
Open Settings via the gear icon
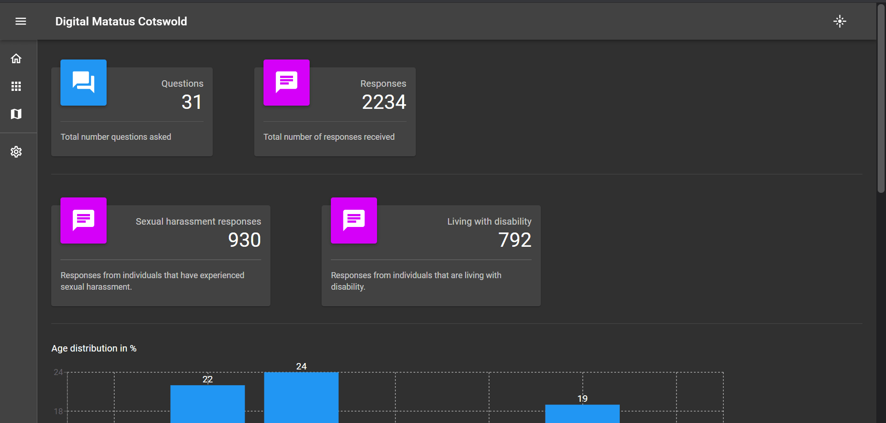[x=16, y=151]
